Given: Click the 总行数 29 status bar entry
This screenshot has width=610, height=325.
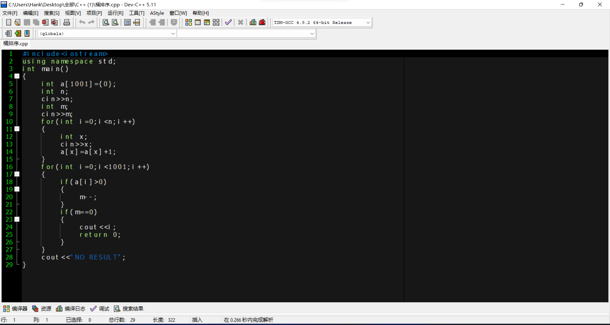Looking at the screenshot, I should [122, 320].
